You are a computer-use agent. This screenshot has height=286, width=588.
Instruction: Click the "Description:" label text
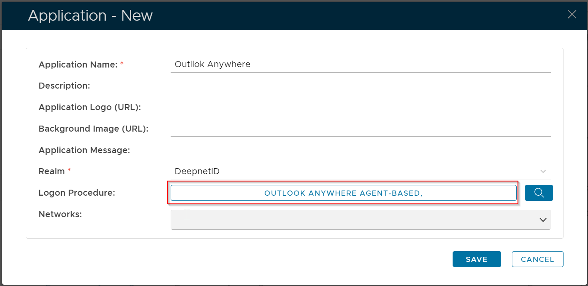tap(64, 86)
